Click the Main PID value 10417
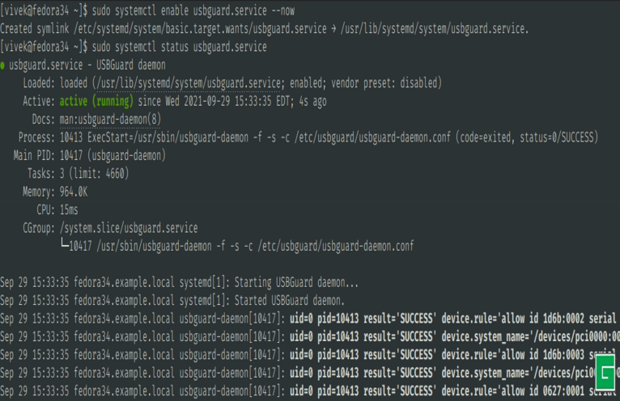The width and height of the screenshot is (620, 401). tap(74, 154)
